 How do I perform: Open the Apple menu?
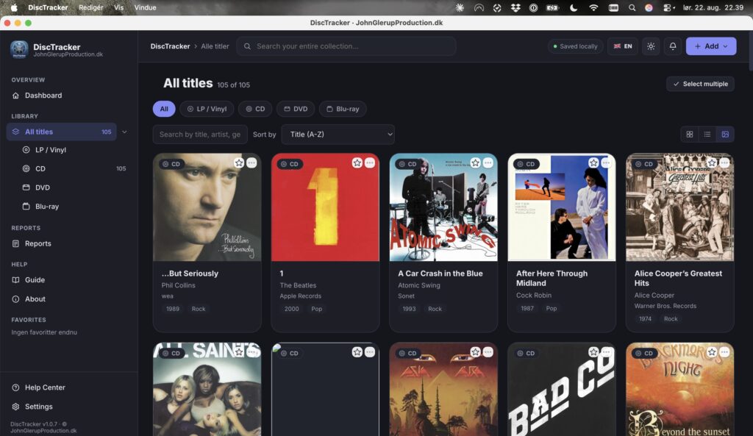[x=14, y=7]
